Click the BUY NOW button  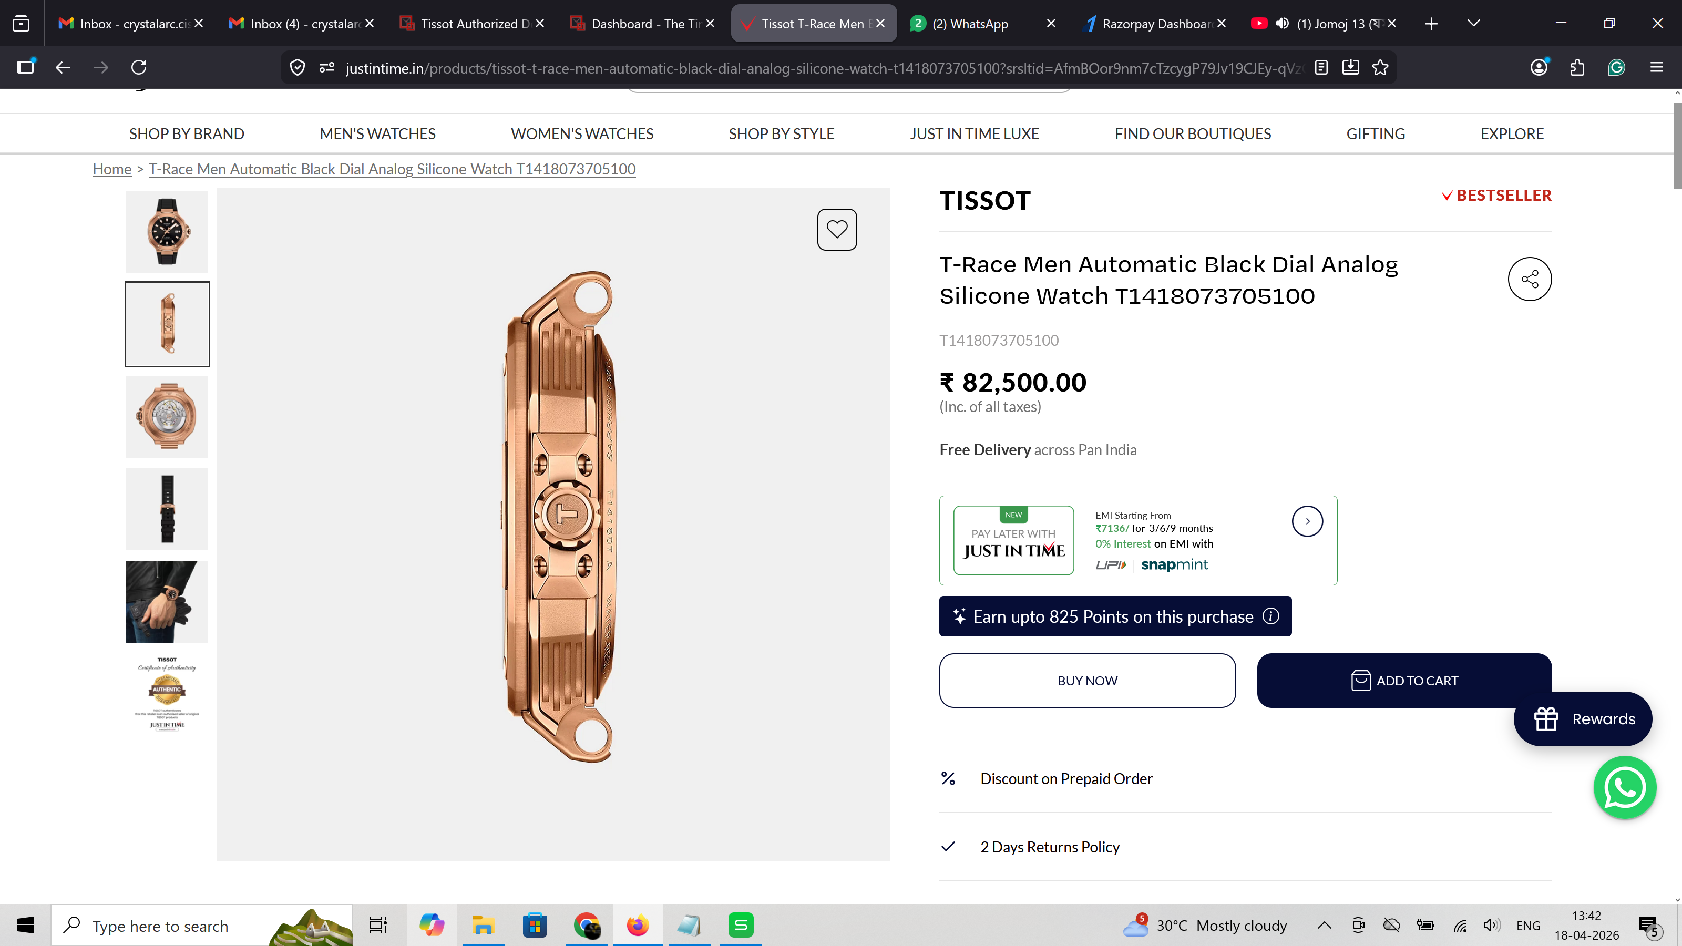(1087, 680)
